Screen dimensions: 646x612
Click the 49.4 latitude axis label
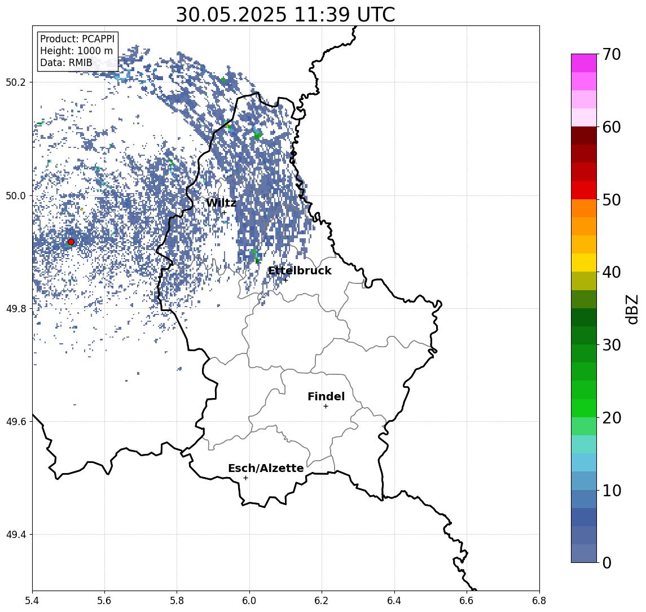click(x=16, y=535)
